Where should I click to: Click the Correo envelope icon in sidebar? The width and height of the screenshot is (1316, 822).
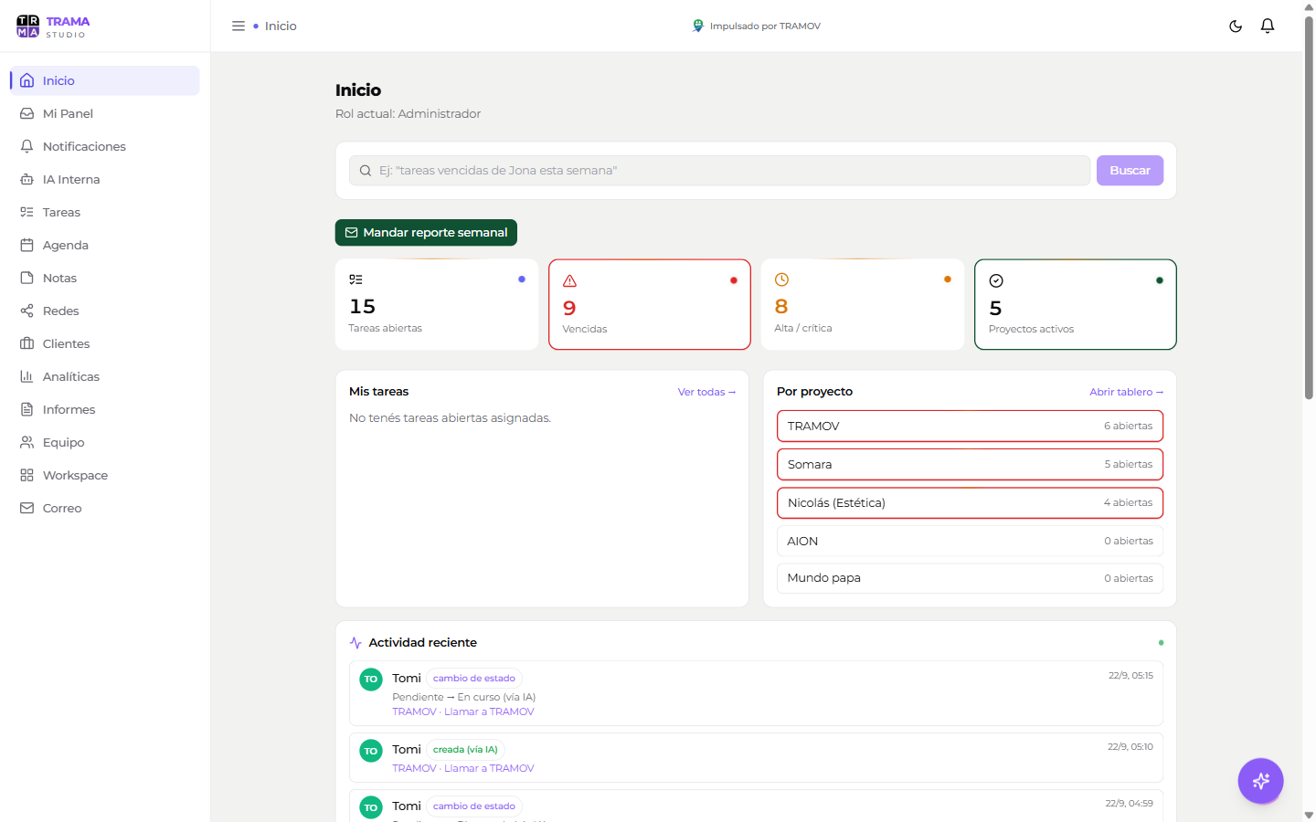point(27,508)
